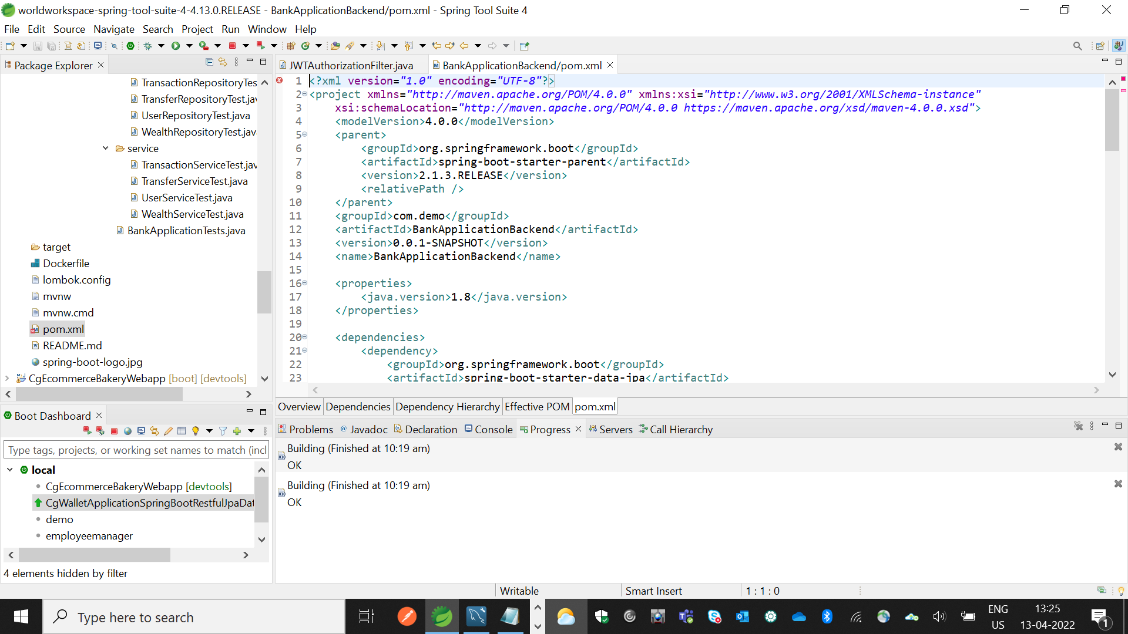Click the Boot Dashboard tag filter field
Screen dimensions: 1128x634
pyautogui.click(x=136, y=450)
